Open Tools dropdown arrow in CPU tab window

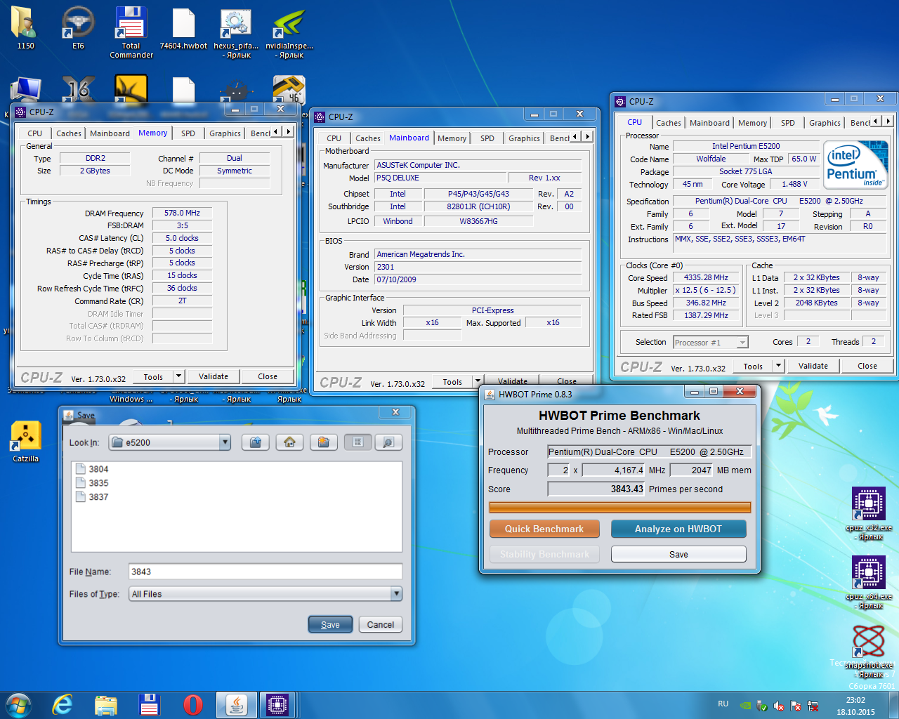click(778, 366)
